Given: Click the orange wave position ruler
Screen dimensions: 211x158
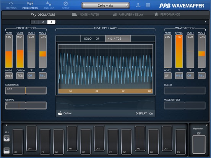Looking at the screenshot, I should coord(105,91).
